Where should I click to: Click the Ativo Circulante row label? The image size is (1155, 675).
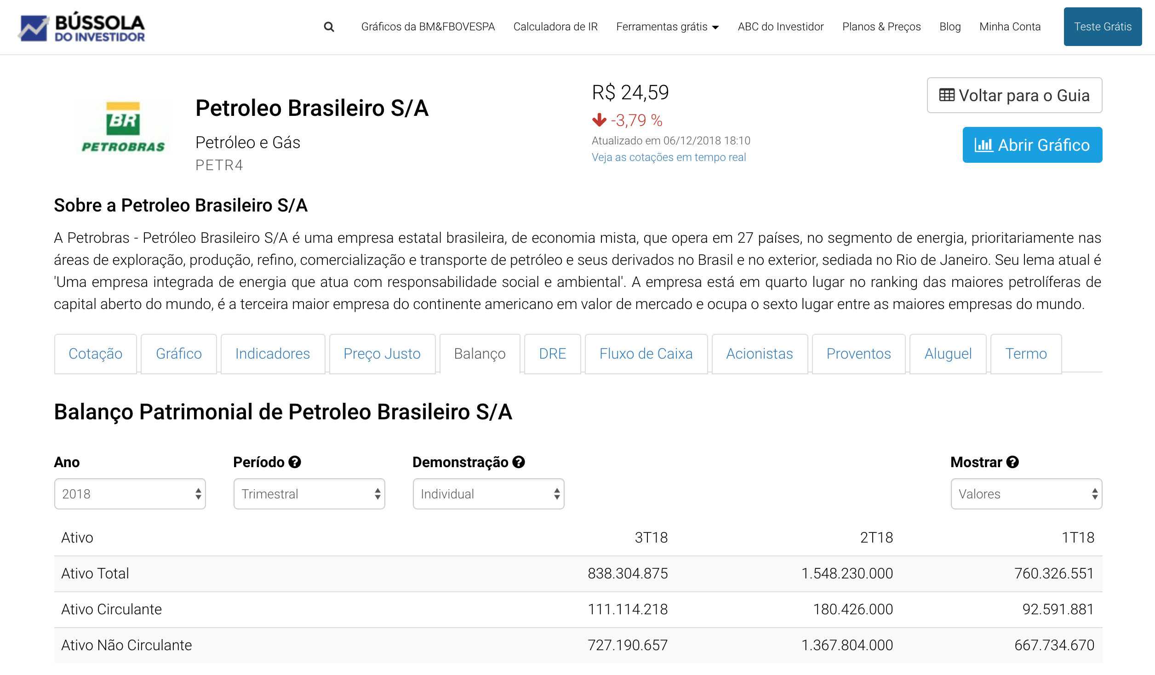(x=112, y=609)
